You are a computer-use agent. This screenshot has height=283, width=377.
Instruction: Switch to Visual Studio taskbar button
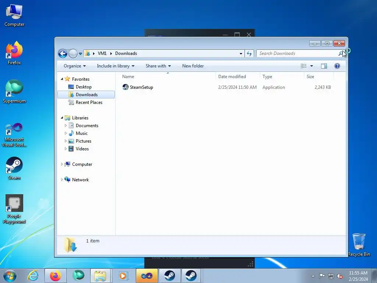coord(147,276)
